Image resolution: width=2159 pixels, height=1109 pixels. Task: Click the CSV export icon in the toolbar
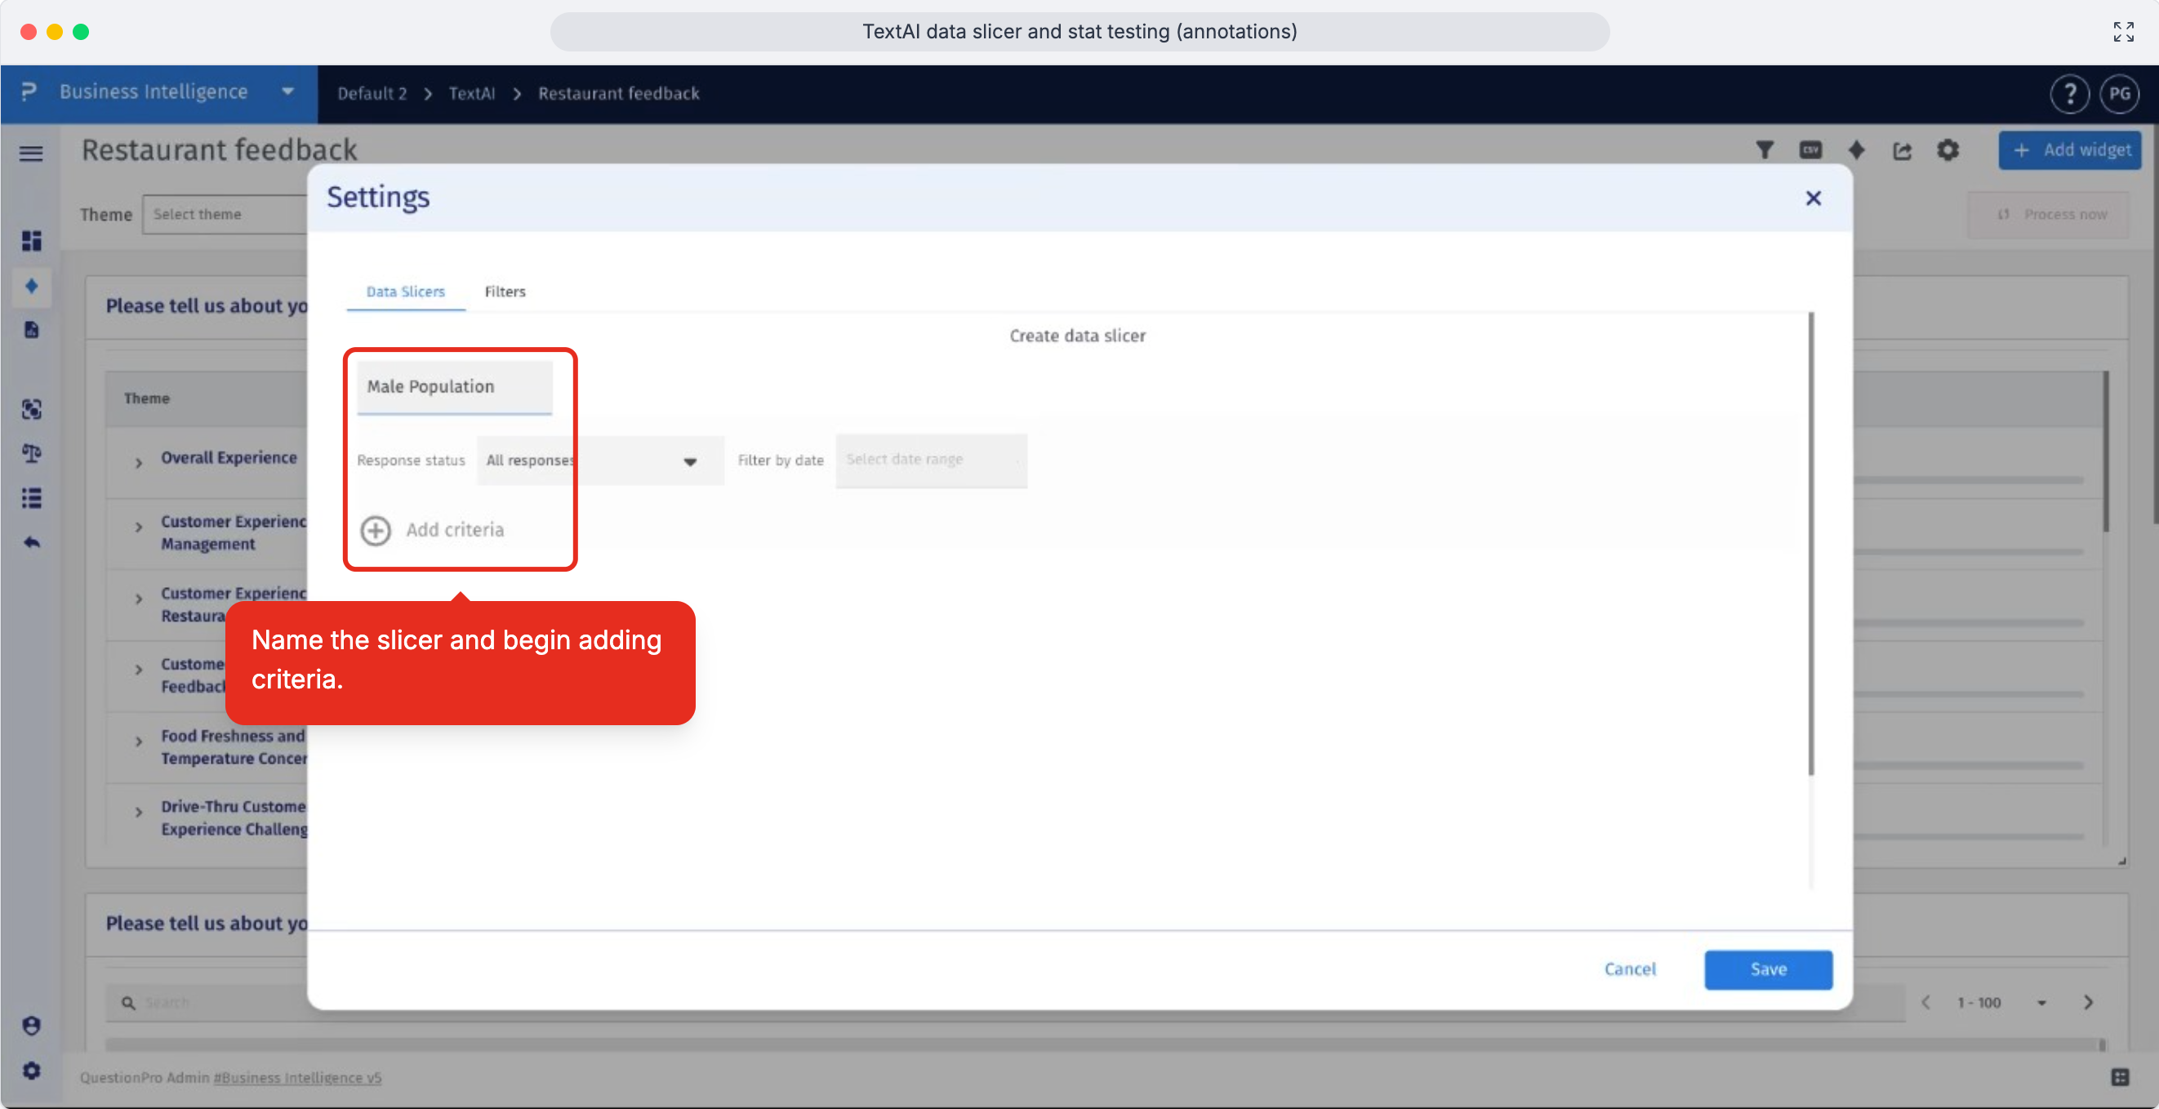tap(1810, 150)
